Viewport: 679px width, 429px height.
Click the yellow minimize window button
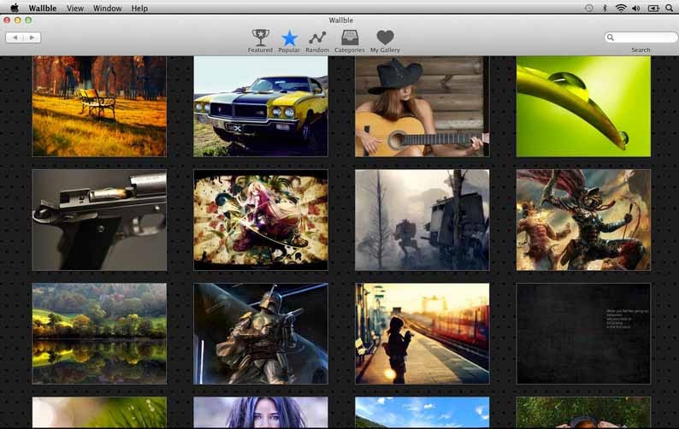pyautogui.click(x=17, y=20)
